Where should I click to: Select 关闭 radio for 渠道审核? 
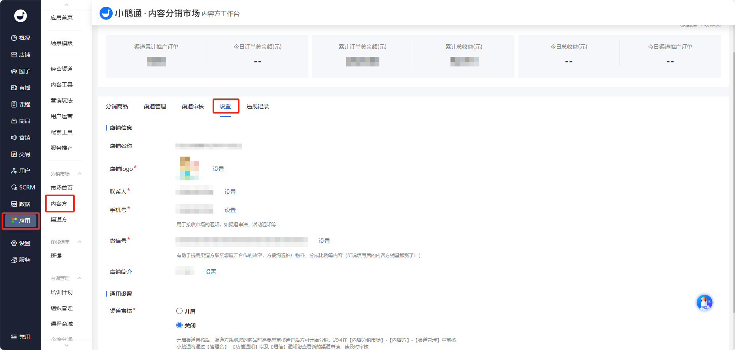point(179,325)
